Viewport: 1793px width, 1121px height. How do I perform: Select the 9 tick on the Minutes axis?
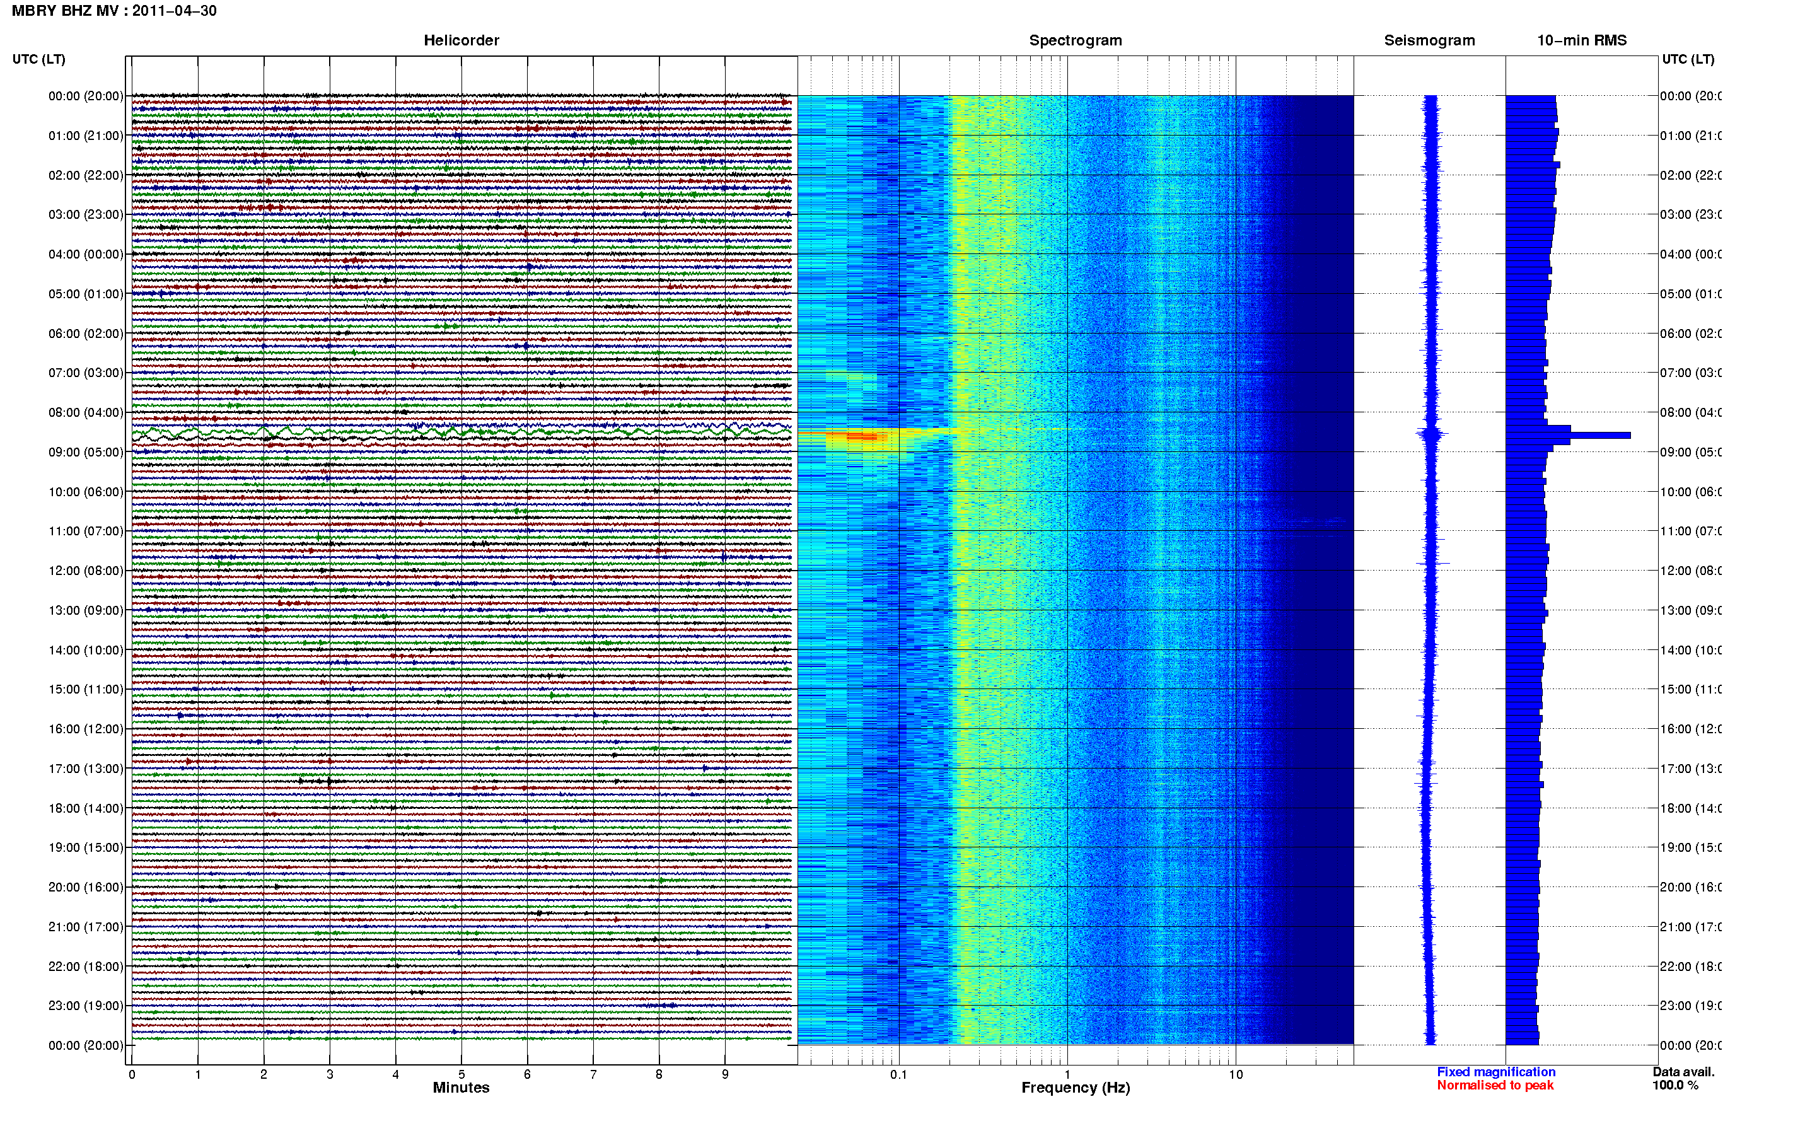pyautogui.click(x=725, y=1074)
